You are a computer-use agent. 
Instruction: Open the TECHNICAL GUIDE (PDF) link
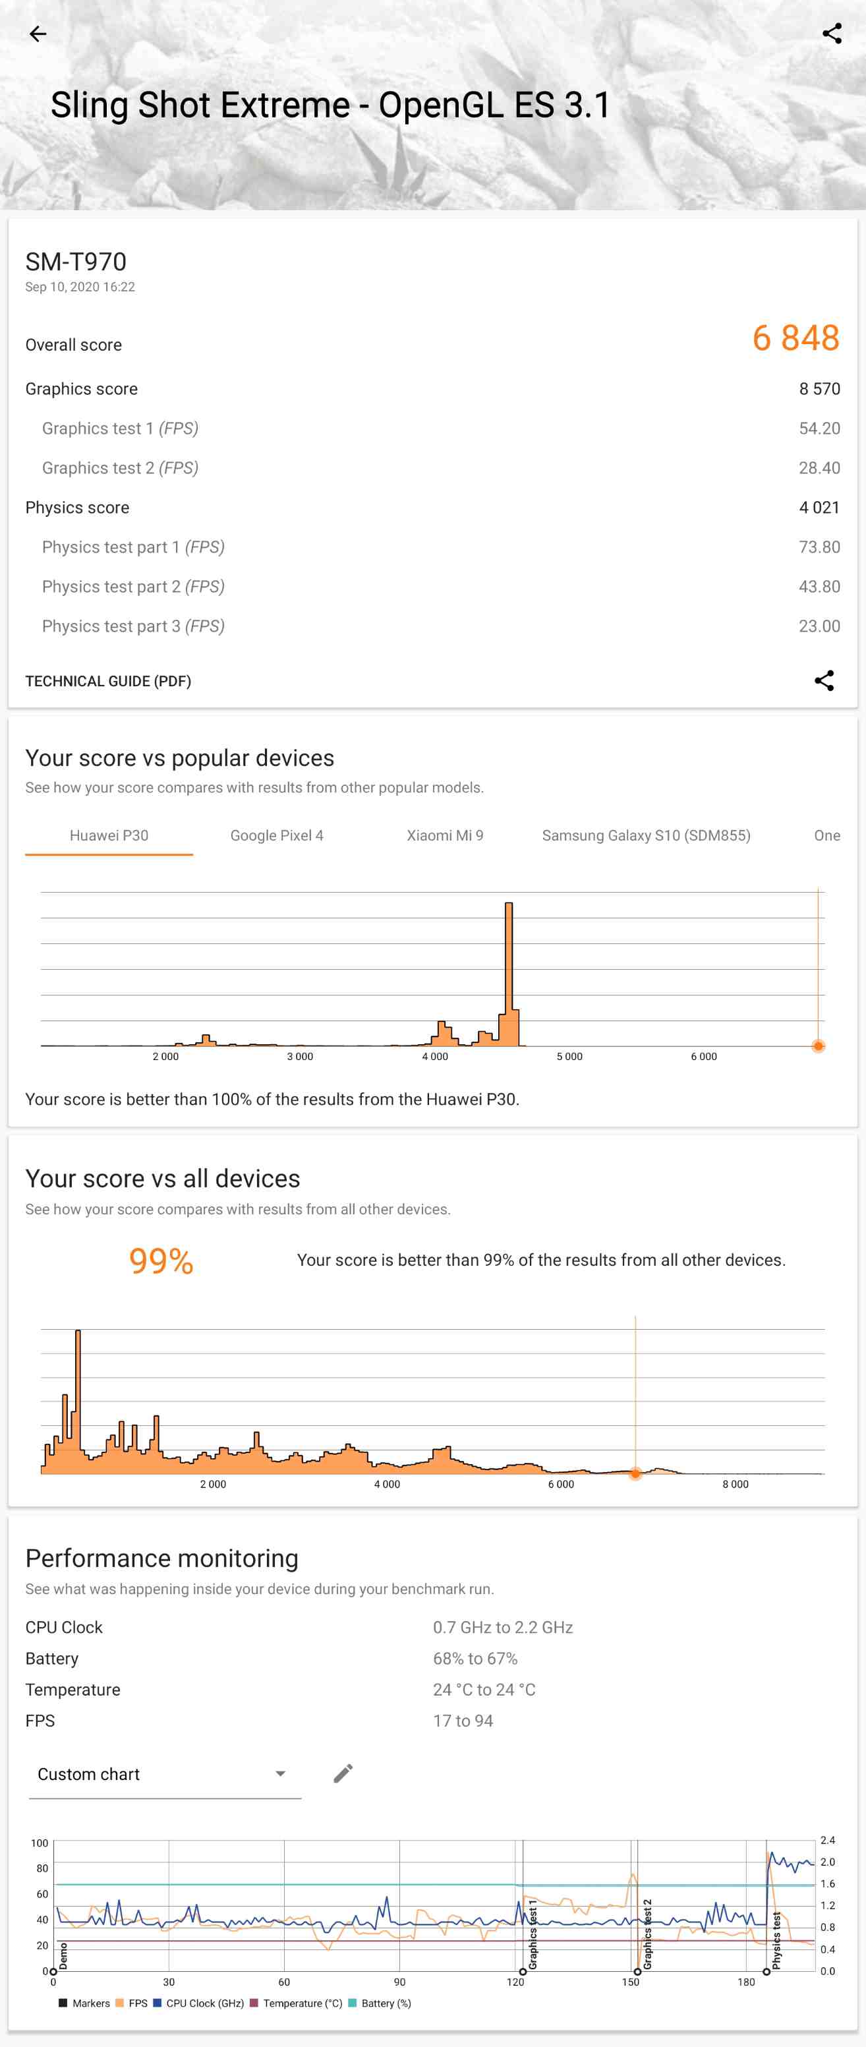108,681
